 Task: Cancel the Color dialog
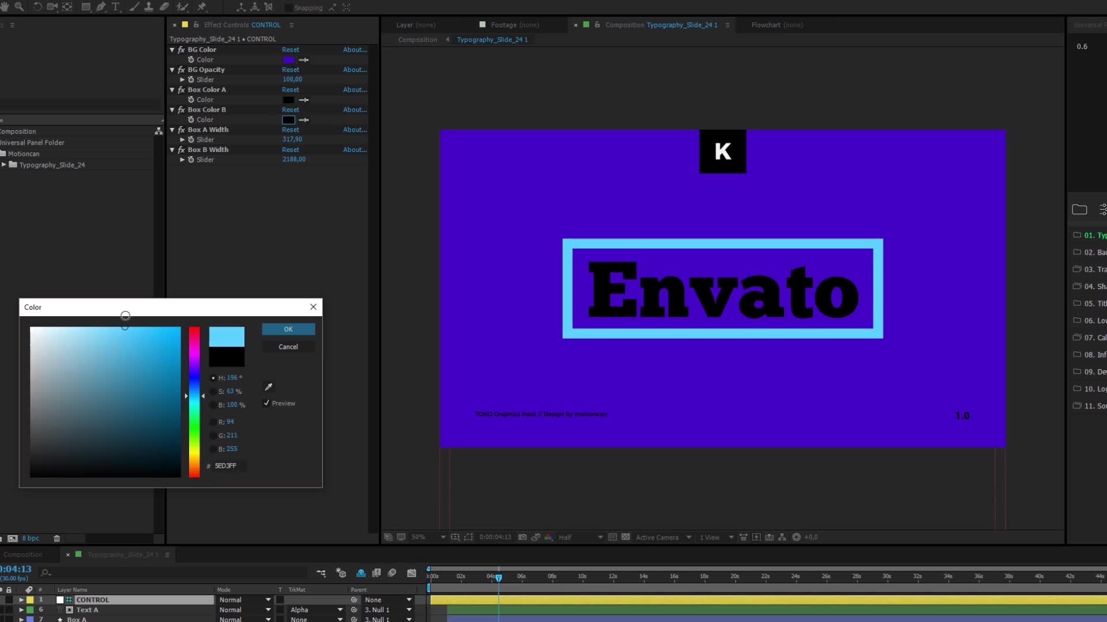pyautogui.click(x=288, y=347)
